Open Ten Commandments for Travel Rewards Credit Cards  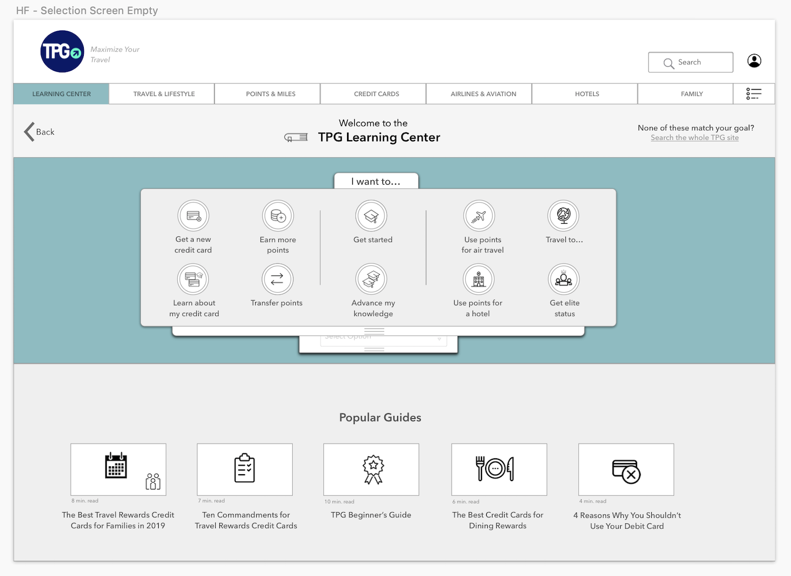[246, 520]
